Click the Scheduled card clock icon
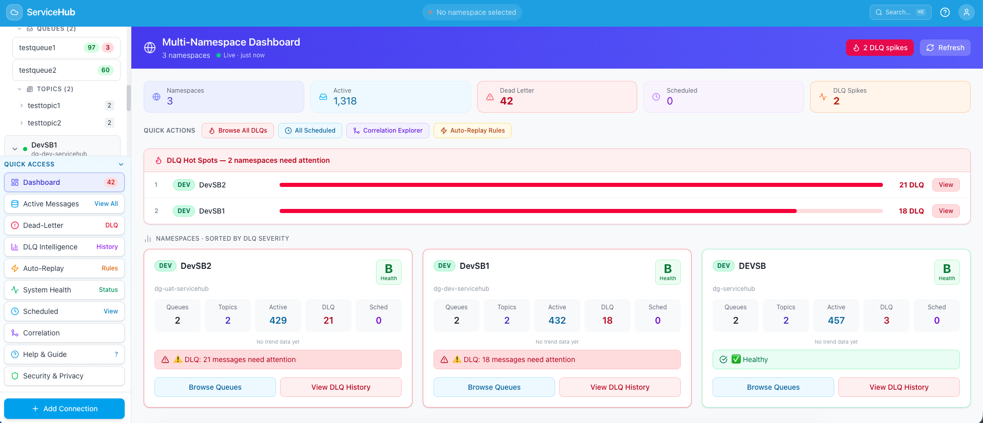The image size is (983, 423). (656, 97)
